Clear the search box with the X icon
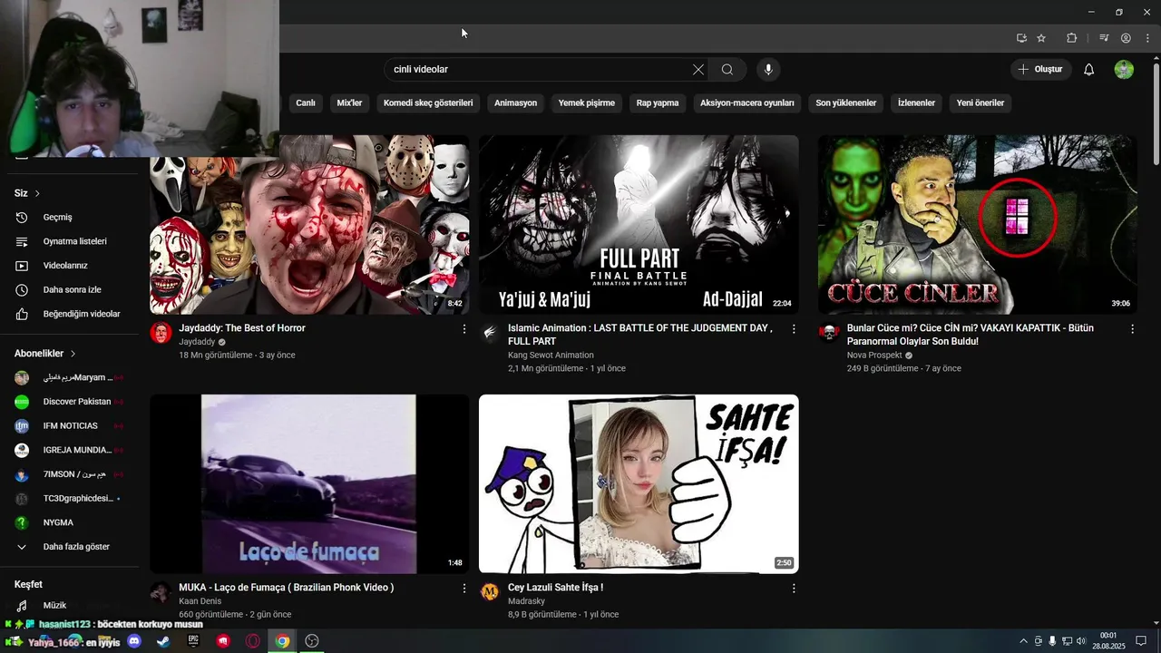 point(698,70)
